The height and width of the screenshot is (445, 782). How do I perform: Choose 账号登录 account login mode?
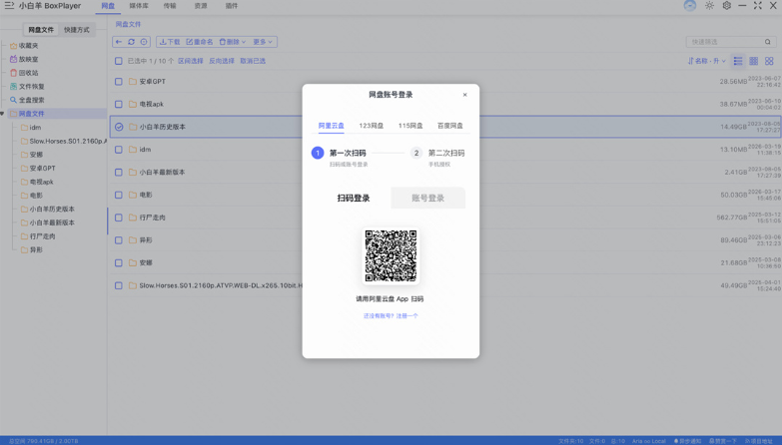point(427,198)
